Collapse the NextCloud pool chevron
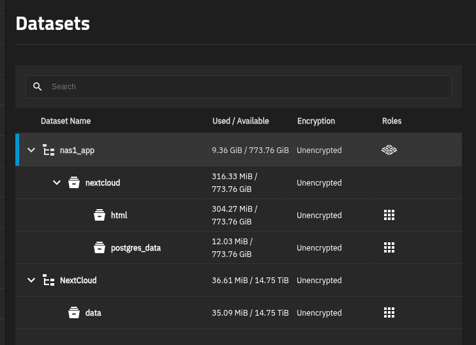The height and width of the screenshot is (345, 476). (31, 280)
